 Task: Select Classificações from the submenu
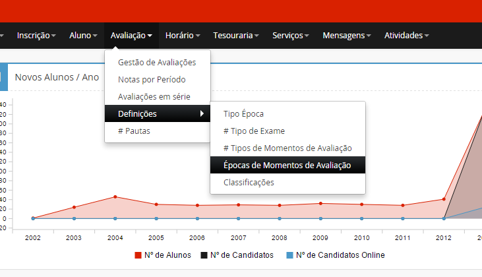click(x=249, y=183)
